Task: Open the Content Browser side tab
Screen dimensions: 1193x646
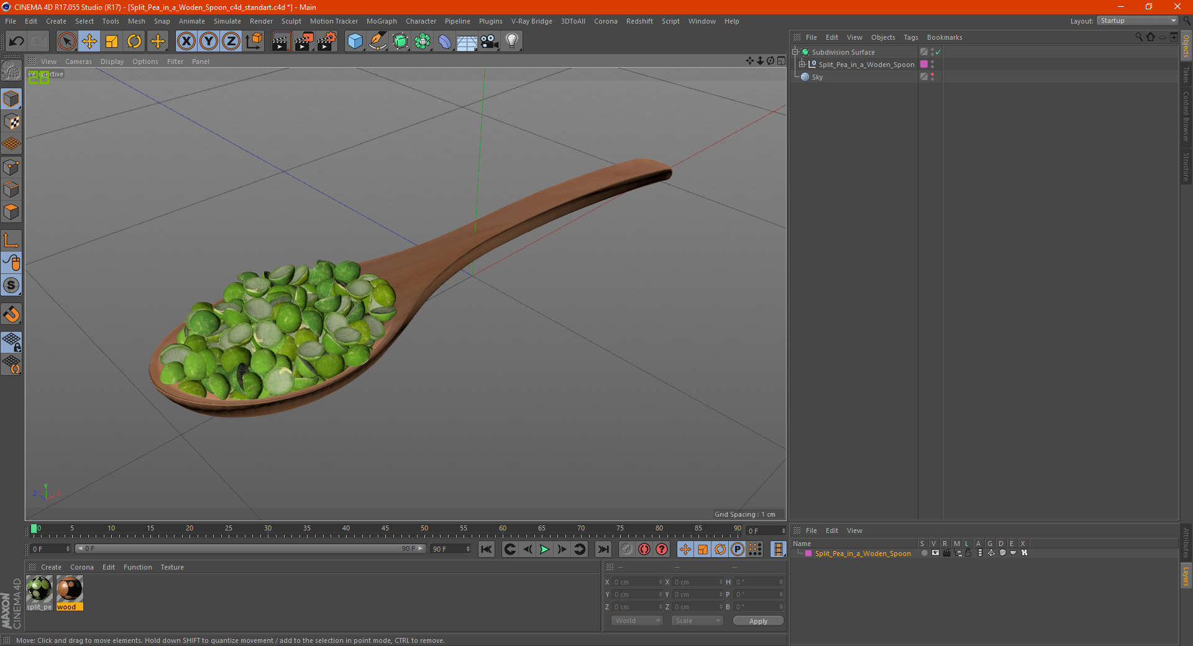Action: click(x=1186, y=116)
